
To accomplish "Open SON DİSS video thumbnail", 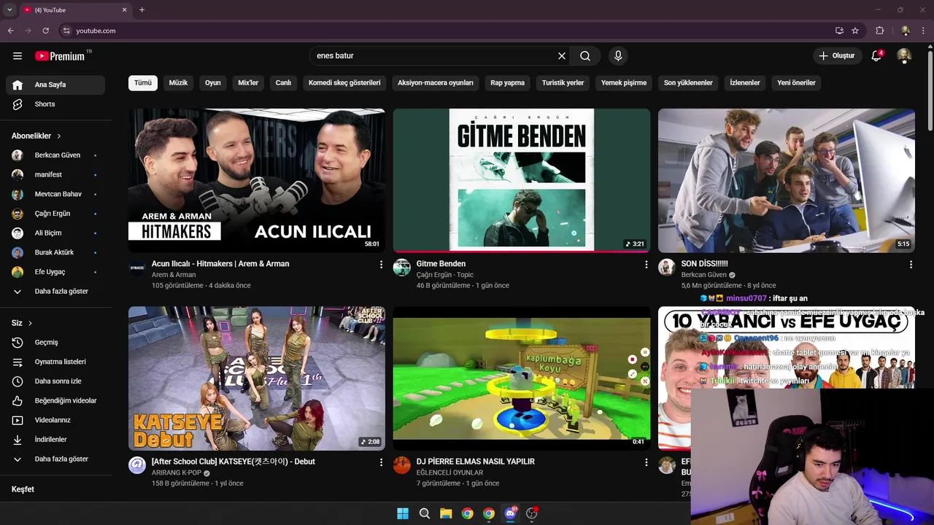I will point(787,180).
